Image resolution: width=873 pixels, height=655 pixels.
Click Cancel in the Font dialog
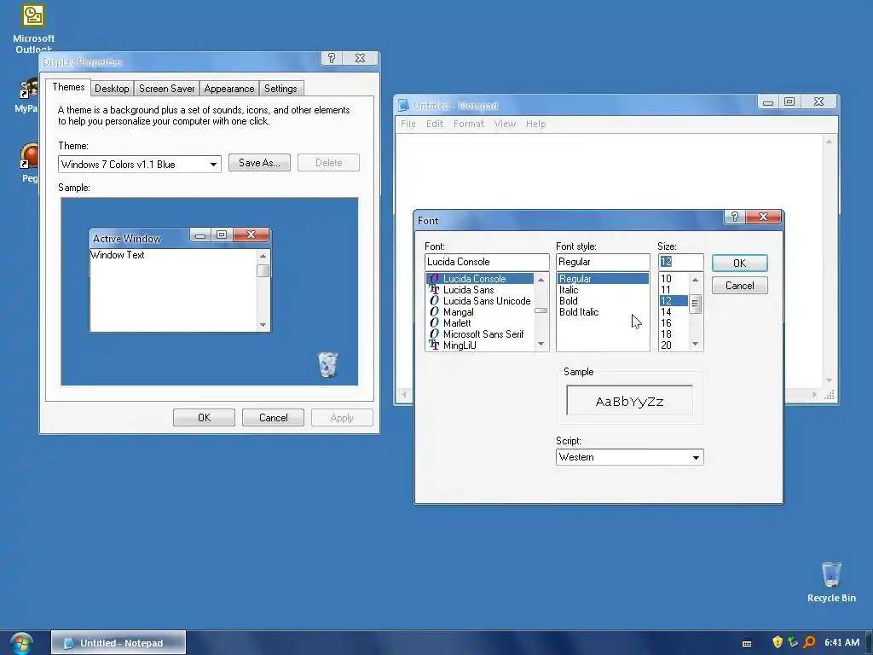coord(739,286)
